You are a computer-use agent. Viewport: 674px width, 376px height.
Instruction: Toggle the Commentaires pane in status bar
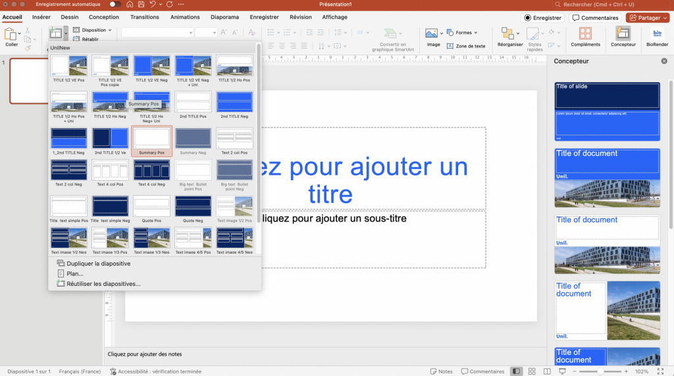(x=482, y=371)
